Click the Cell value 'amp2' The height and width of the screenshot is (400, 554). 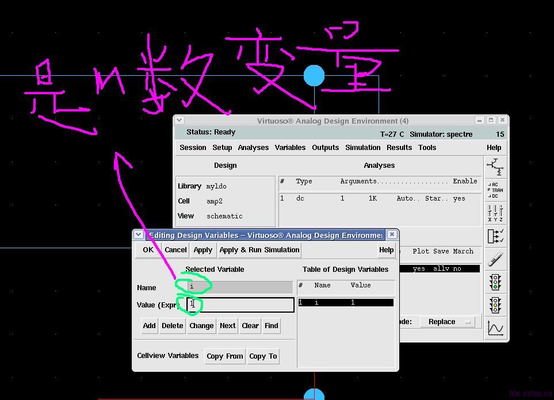(215, 201)
